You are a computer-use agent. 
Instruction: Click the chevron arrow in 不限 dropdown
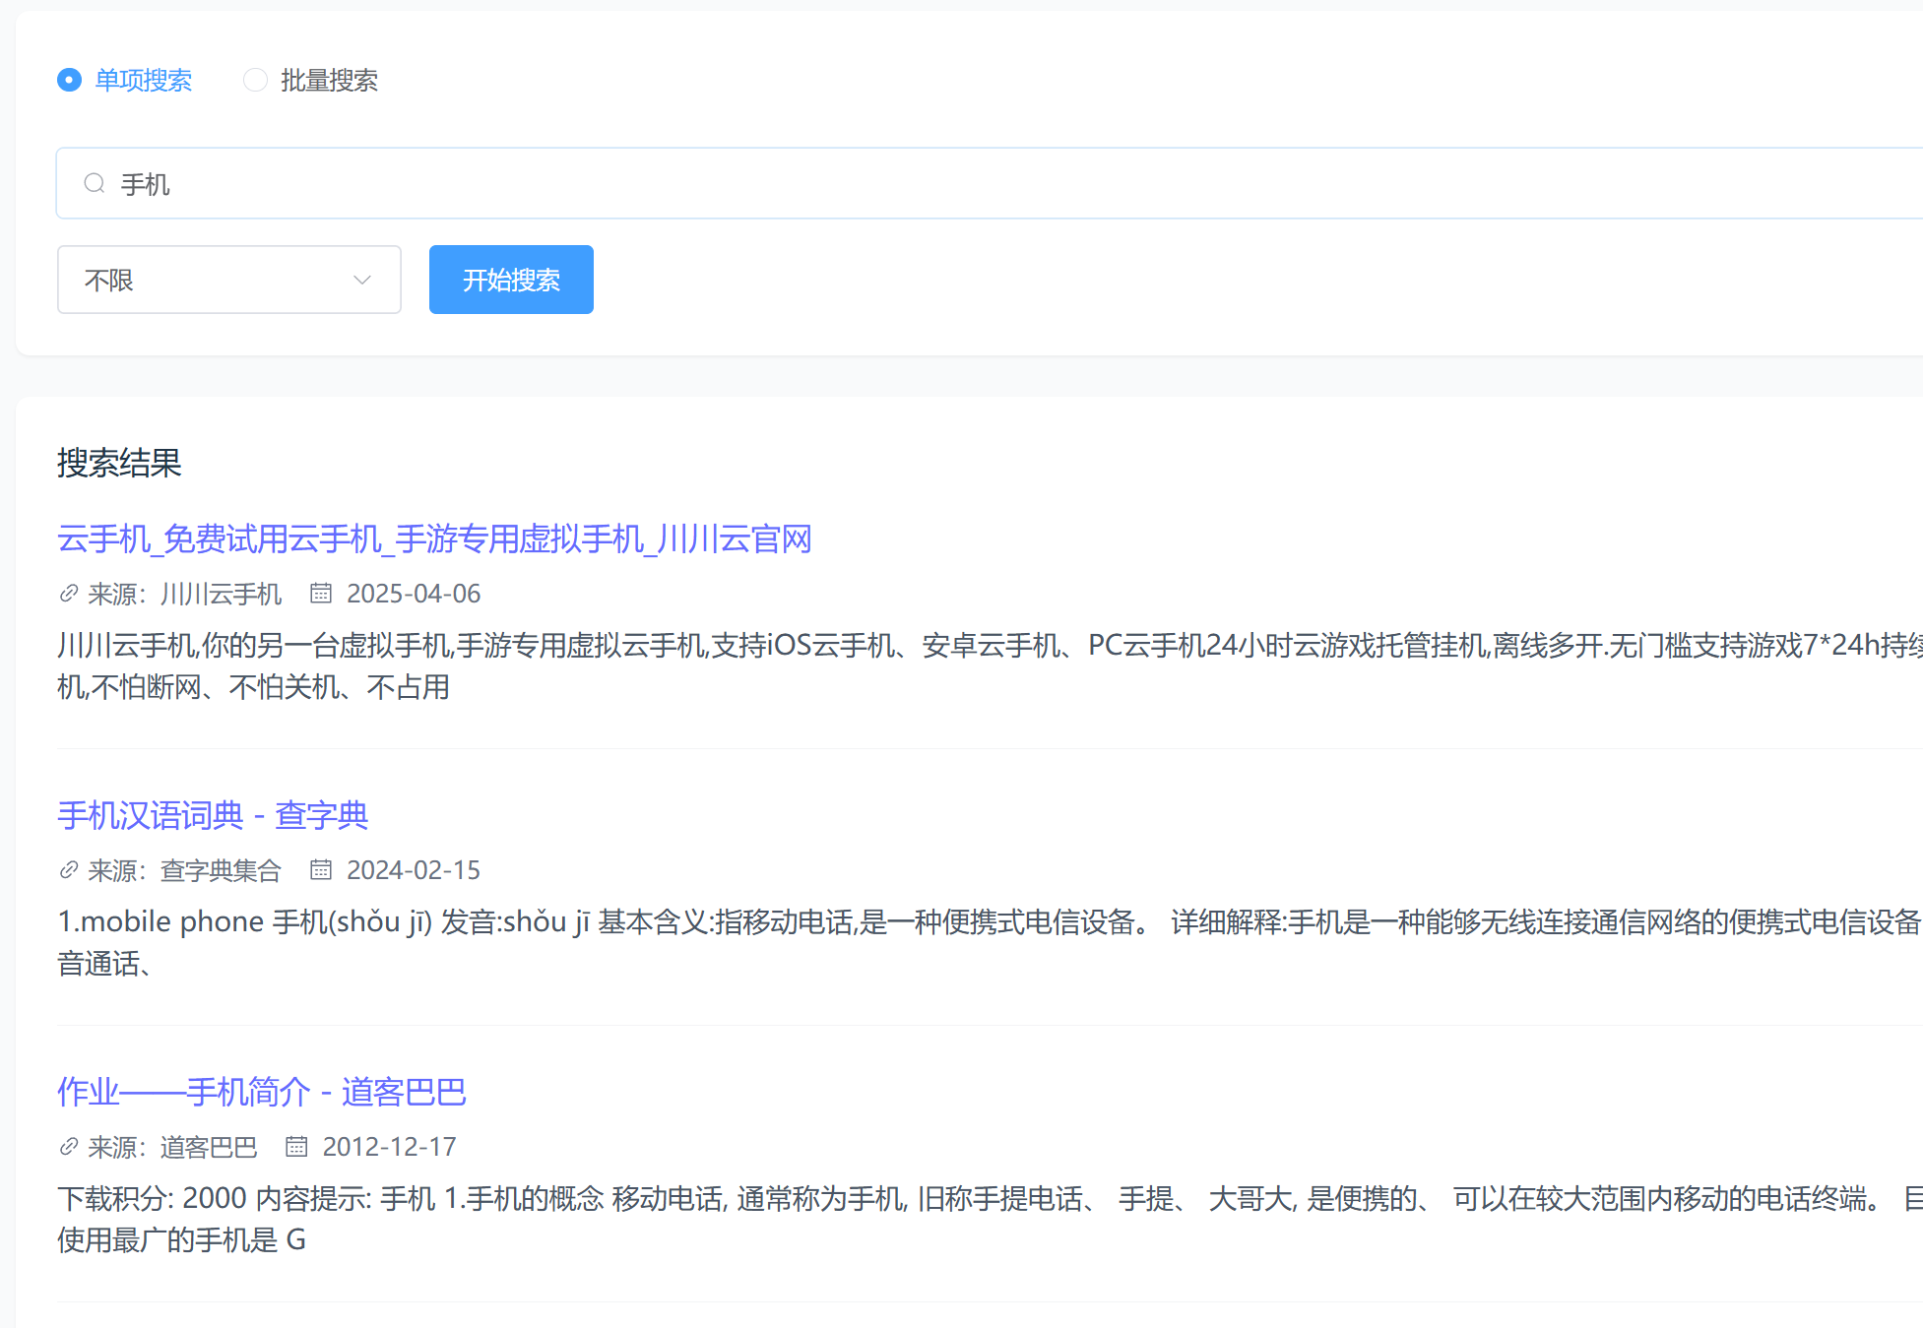point(362,281)
